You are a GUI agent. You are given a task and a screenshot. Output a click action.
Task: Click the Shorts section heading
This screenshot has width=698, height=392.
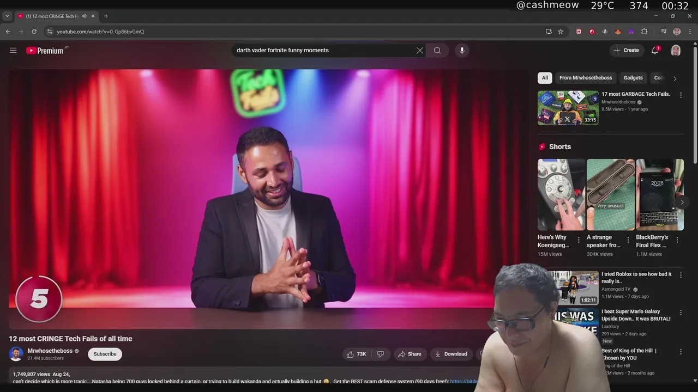(x=560, y=146)
